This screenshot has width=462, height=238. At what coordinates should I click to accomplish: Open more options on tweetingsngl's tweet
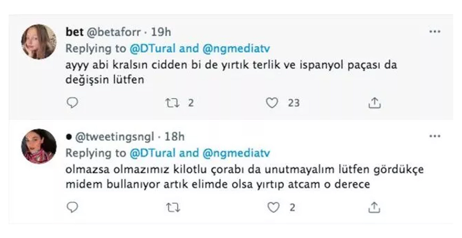[435, 136]
